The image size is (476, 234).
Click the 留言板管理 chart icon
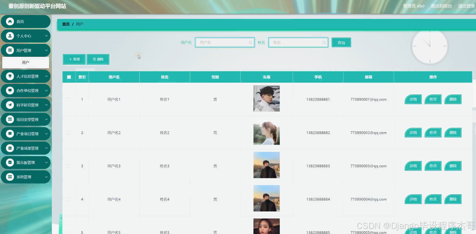[x=10, y=162]
